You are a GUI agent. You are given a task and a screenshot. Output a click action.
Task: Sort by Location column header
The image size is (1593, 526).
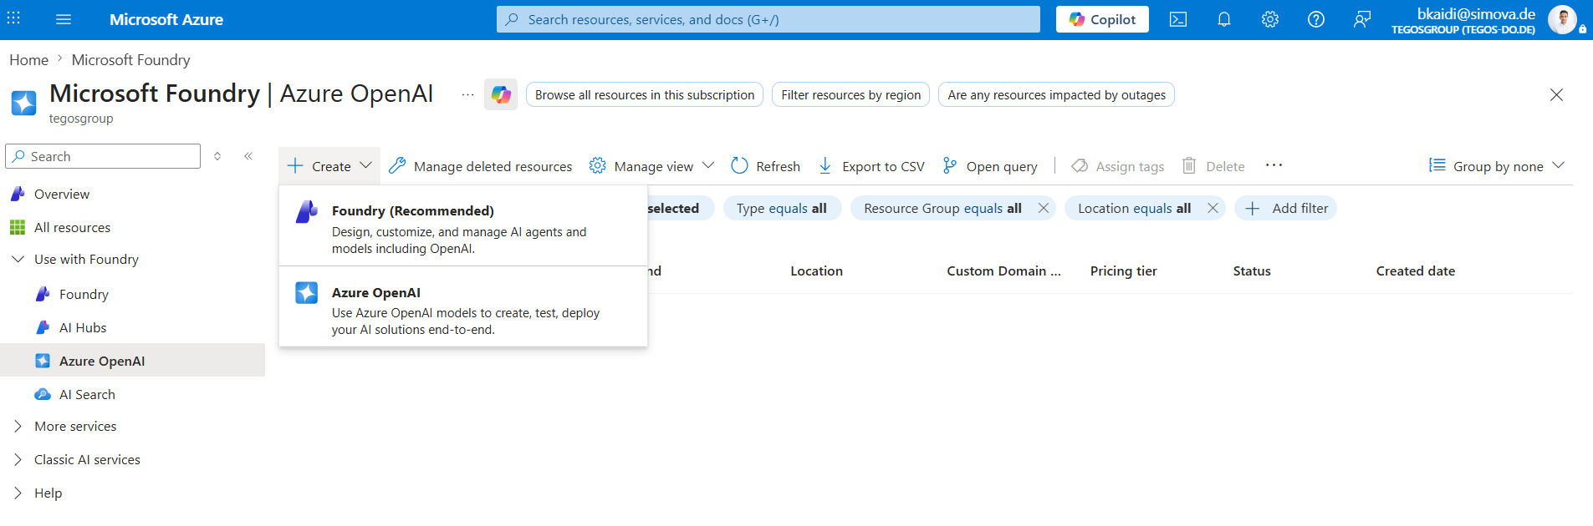tap(816, 271)
